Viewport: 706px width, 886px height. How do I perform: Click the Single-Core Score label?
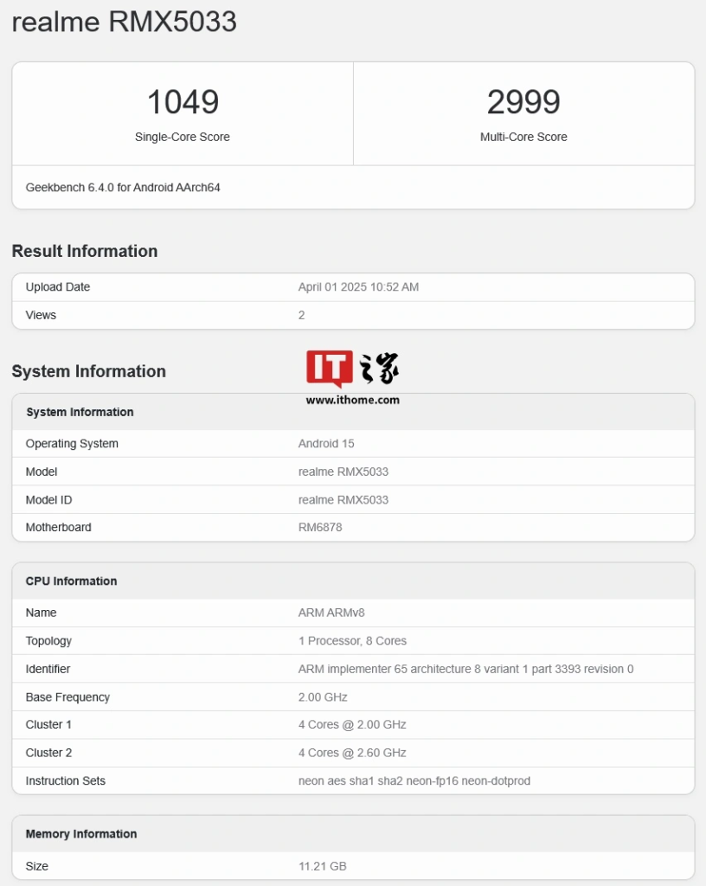[x=183, y=137]
